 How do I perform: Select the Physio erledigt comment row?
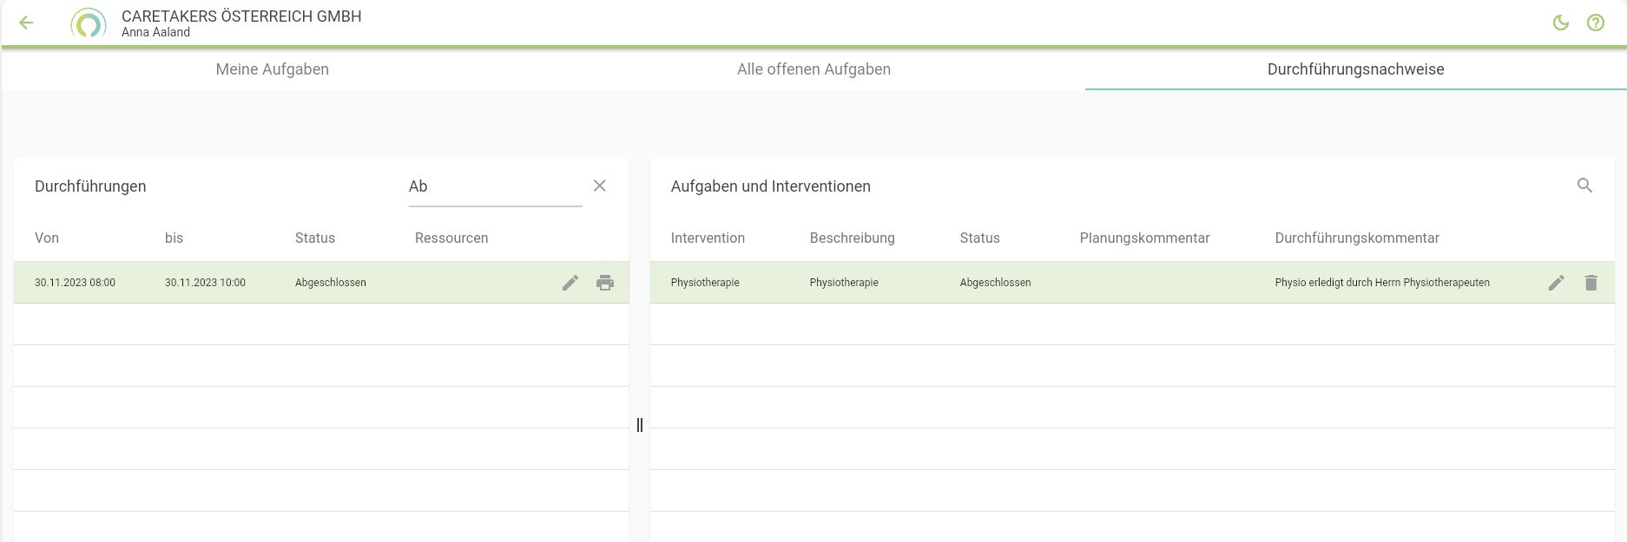click(x=1381, y=283)
